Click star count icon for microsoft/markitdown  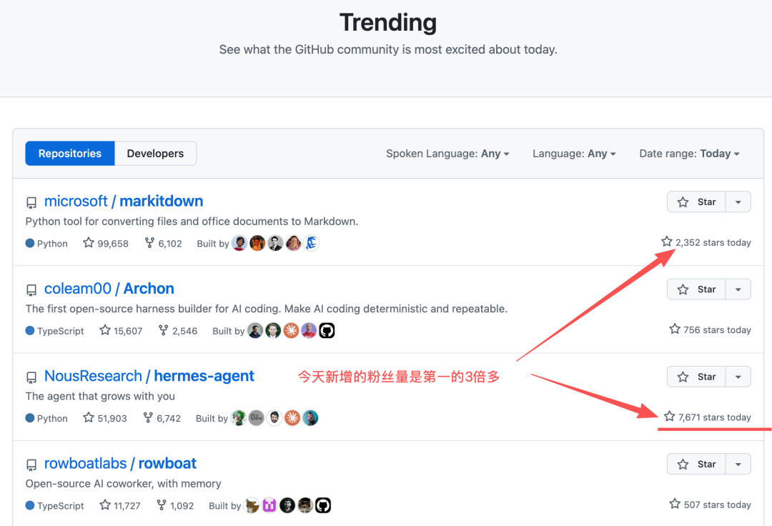pos(89,242)
